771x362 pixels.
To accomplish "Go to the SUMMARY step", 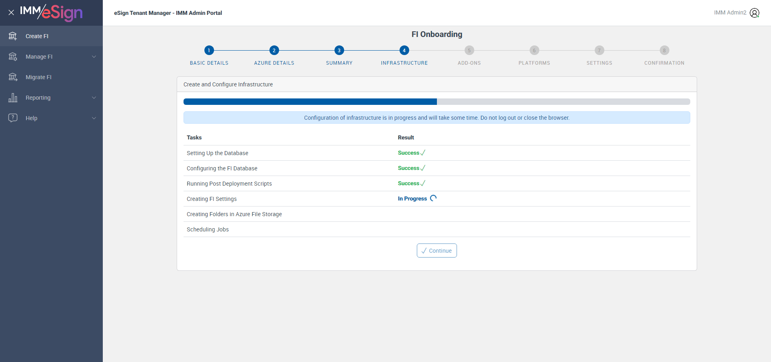I will click(x=339, y=63).
